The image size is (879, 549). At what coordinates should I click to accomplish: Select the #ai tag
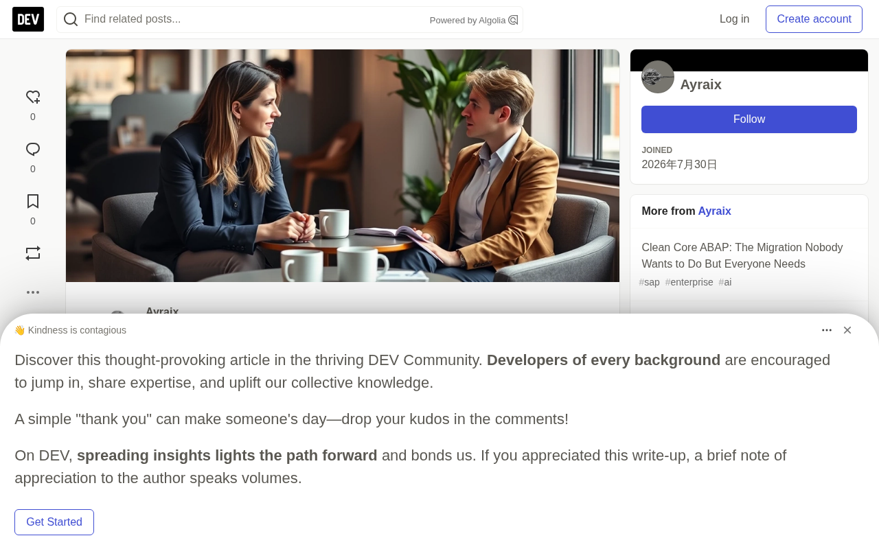(725, 282)
